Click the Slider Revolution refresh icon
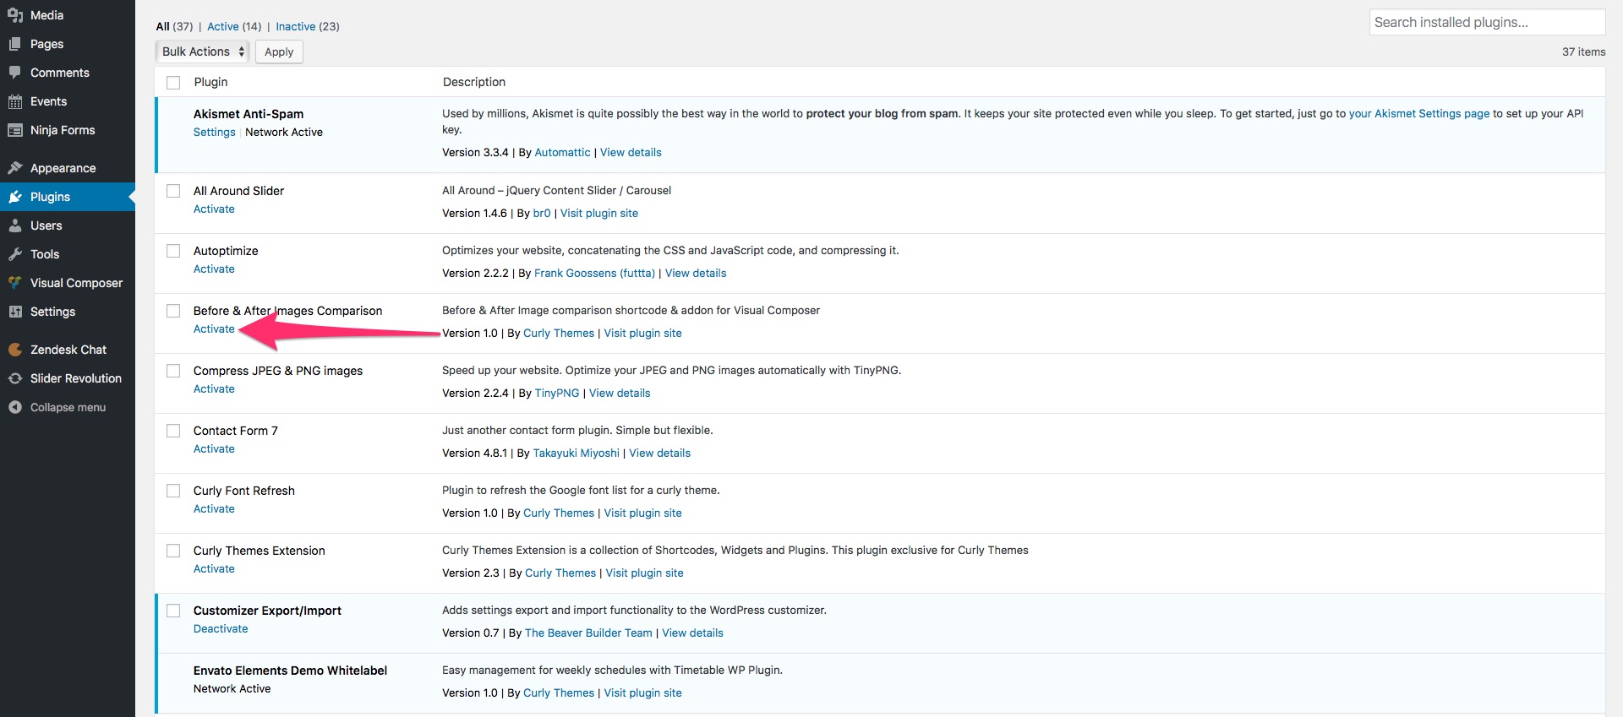This screenshot has width=1623, height=717. pyautogui.click(x=15, y=378)
